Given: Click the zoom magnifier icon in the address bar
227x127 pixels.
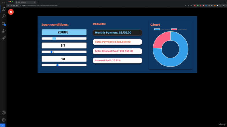Looking at the screenshot, I should click(x=186, y=6).
